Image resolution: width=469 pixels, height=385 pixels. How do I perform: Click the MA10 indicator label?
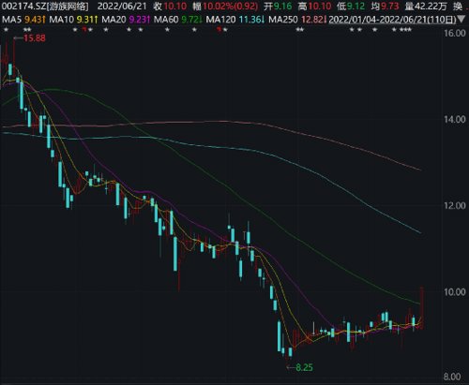tap(62, 20)
